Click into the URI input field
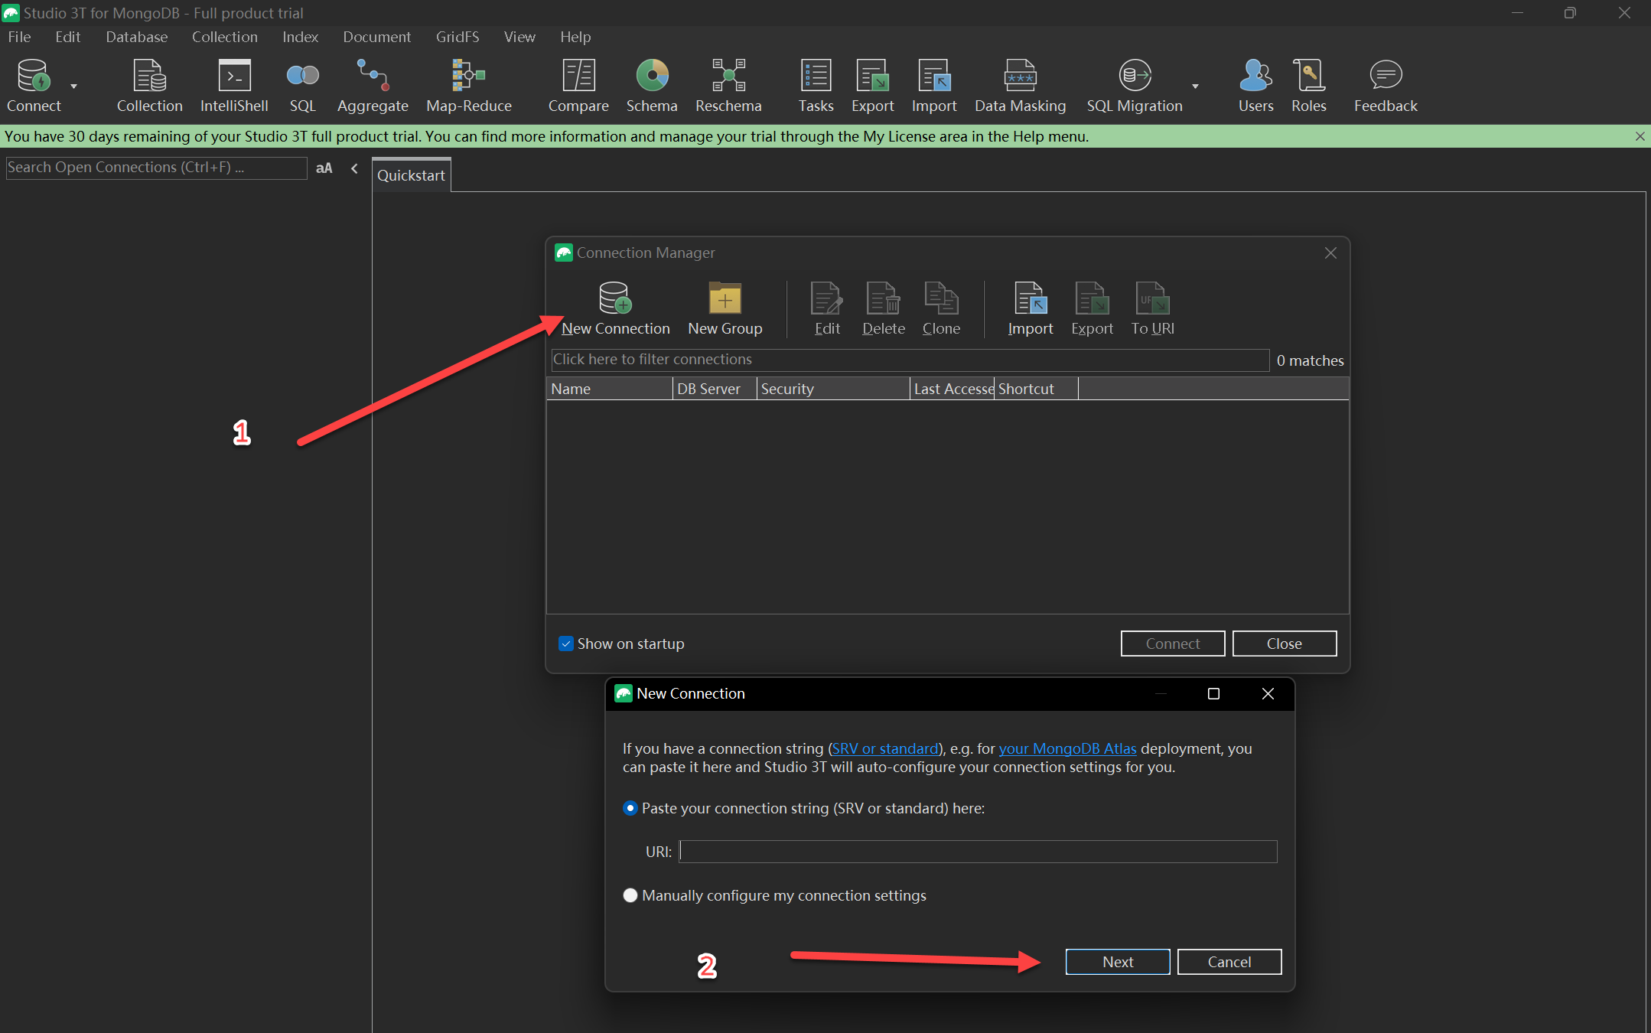The image size is (1651, 1033). click(978, 852)
